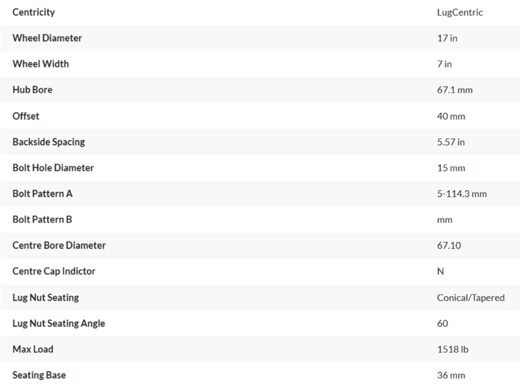Viewport: 520px width, 392px height.
Task: Click the Hub Bore 67.1 mm value
Action: click(455, 90)
